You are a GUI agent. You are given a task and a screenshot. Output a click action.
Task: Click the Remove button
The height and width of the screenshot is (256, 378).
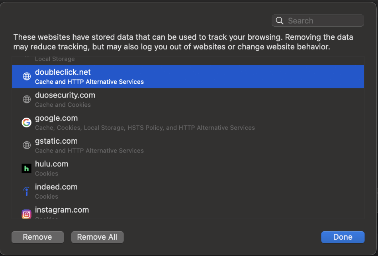pos(37,237)
